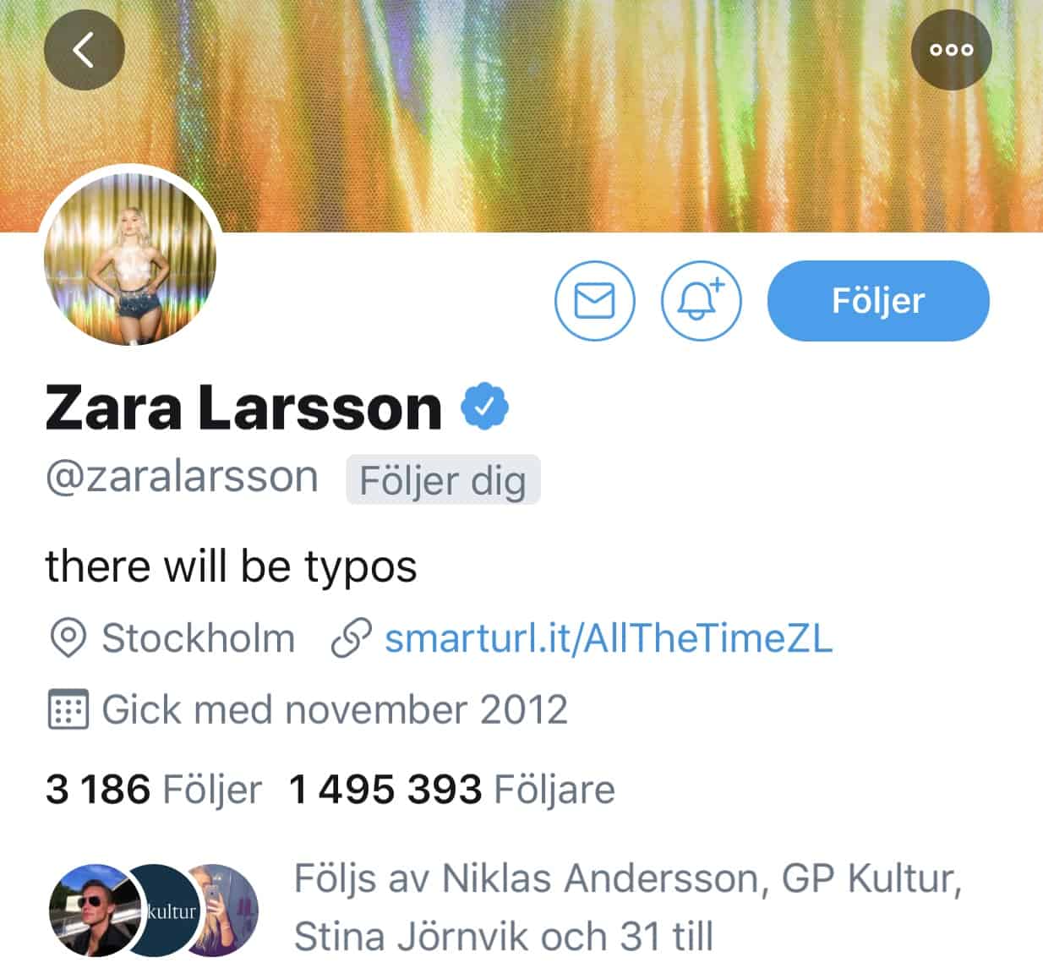
Task: Tap the calendar join date icon
Action: [x=67, y=708]
